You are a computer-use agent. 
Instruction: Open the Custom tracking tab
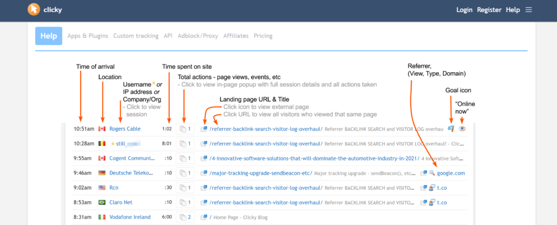[x=135, y=36]
